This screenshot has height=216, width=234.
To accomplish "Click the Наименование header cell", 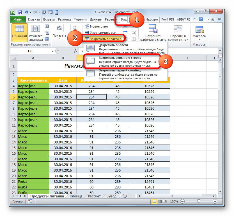I will click(33, 80).
